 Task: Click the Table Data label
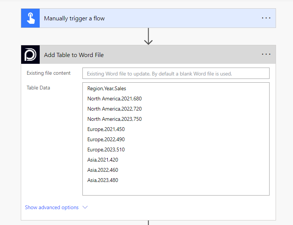pos(38,88)
